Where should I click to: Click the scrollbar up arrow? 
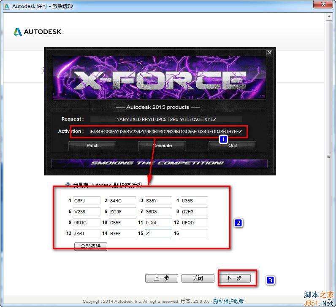click(329, 16)
